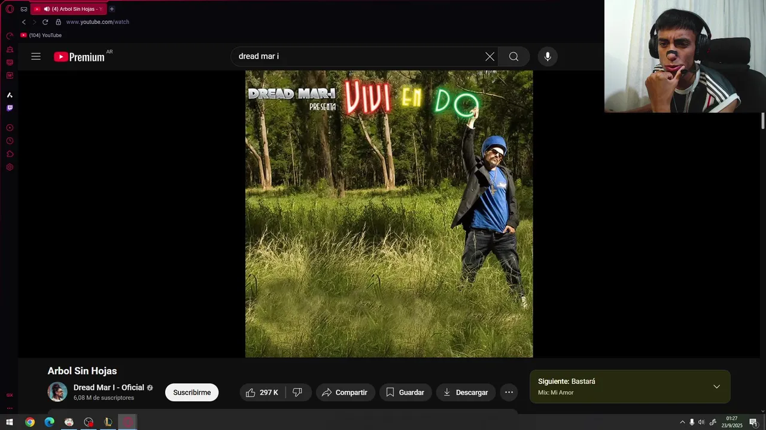
Task: Open the volume tray icon
Action: [701, 422]
